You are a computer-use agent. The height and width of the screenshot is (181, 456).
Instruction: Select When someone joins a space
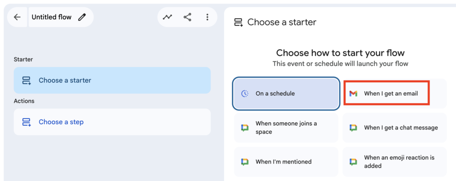pos(286,128)
